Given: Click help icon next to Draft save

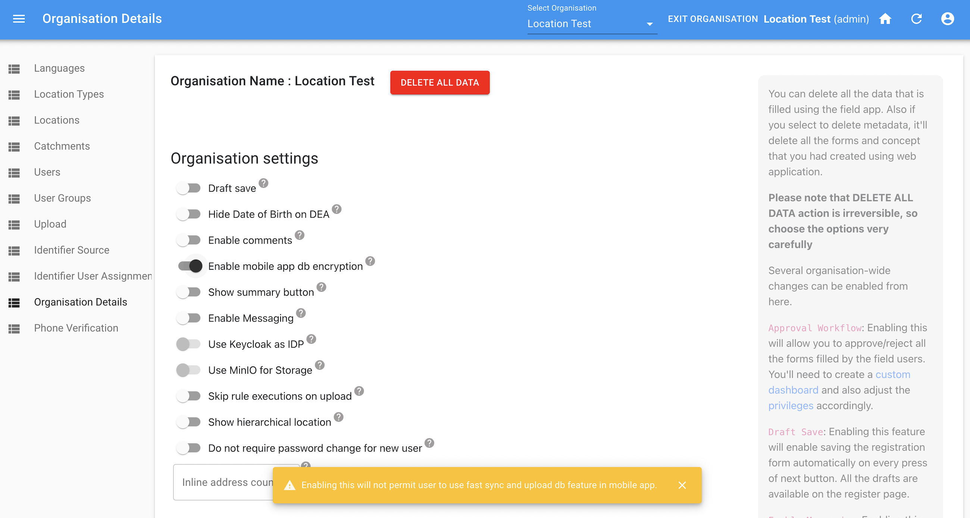Looking at the screenshot, I should (264, 183).
